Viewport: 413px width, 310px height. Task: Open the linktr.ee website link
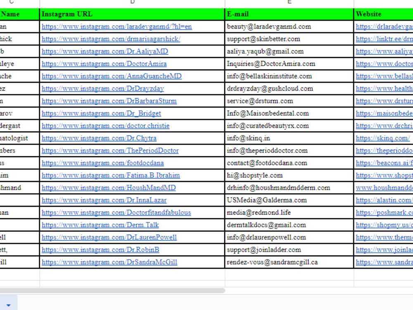click(384, 39)
